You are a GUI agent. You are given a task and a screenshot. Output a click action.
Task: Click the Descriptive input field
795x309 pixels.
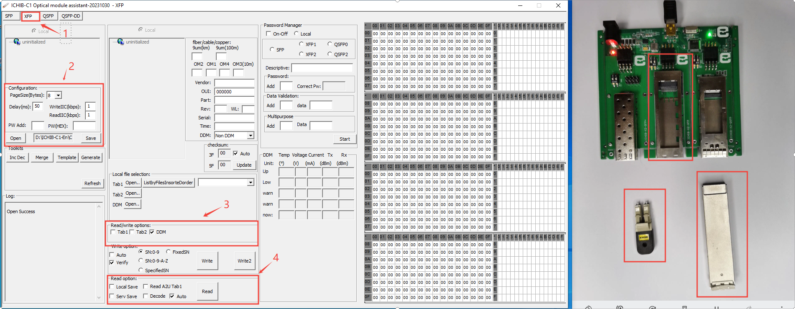point(322,68)
